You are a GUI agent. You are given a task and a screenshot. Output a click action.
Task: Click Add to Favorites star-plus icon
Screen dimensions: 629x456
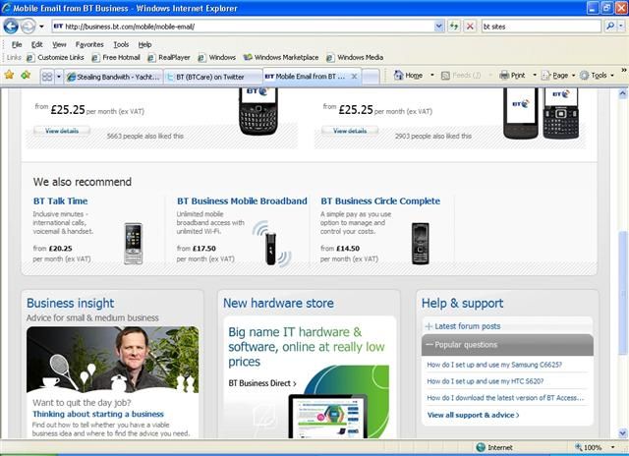27,75
